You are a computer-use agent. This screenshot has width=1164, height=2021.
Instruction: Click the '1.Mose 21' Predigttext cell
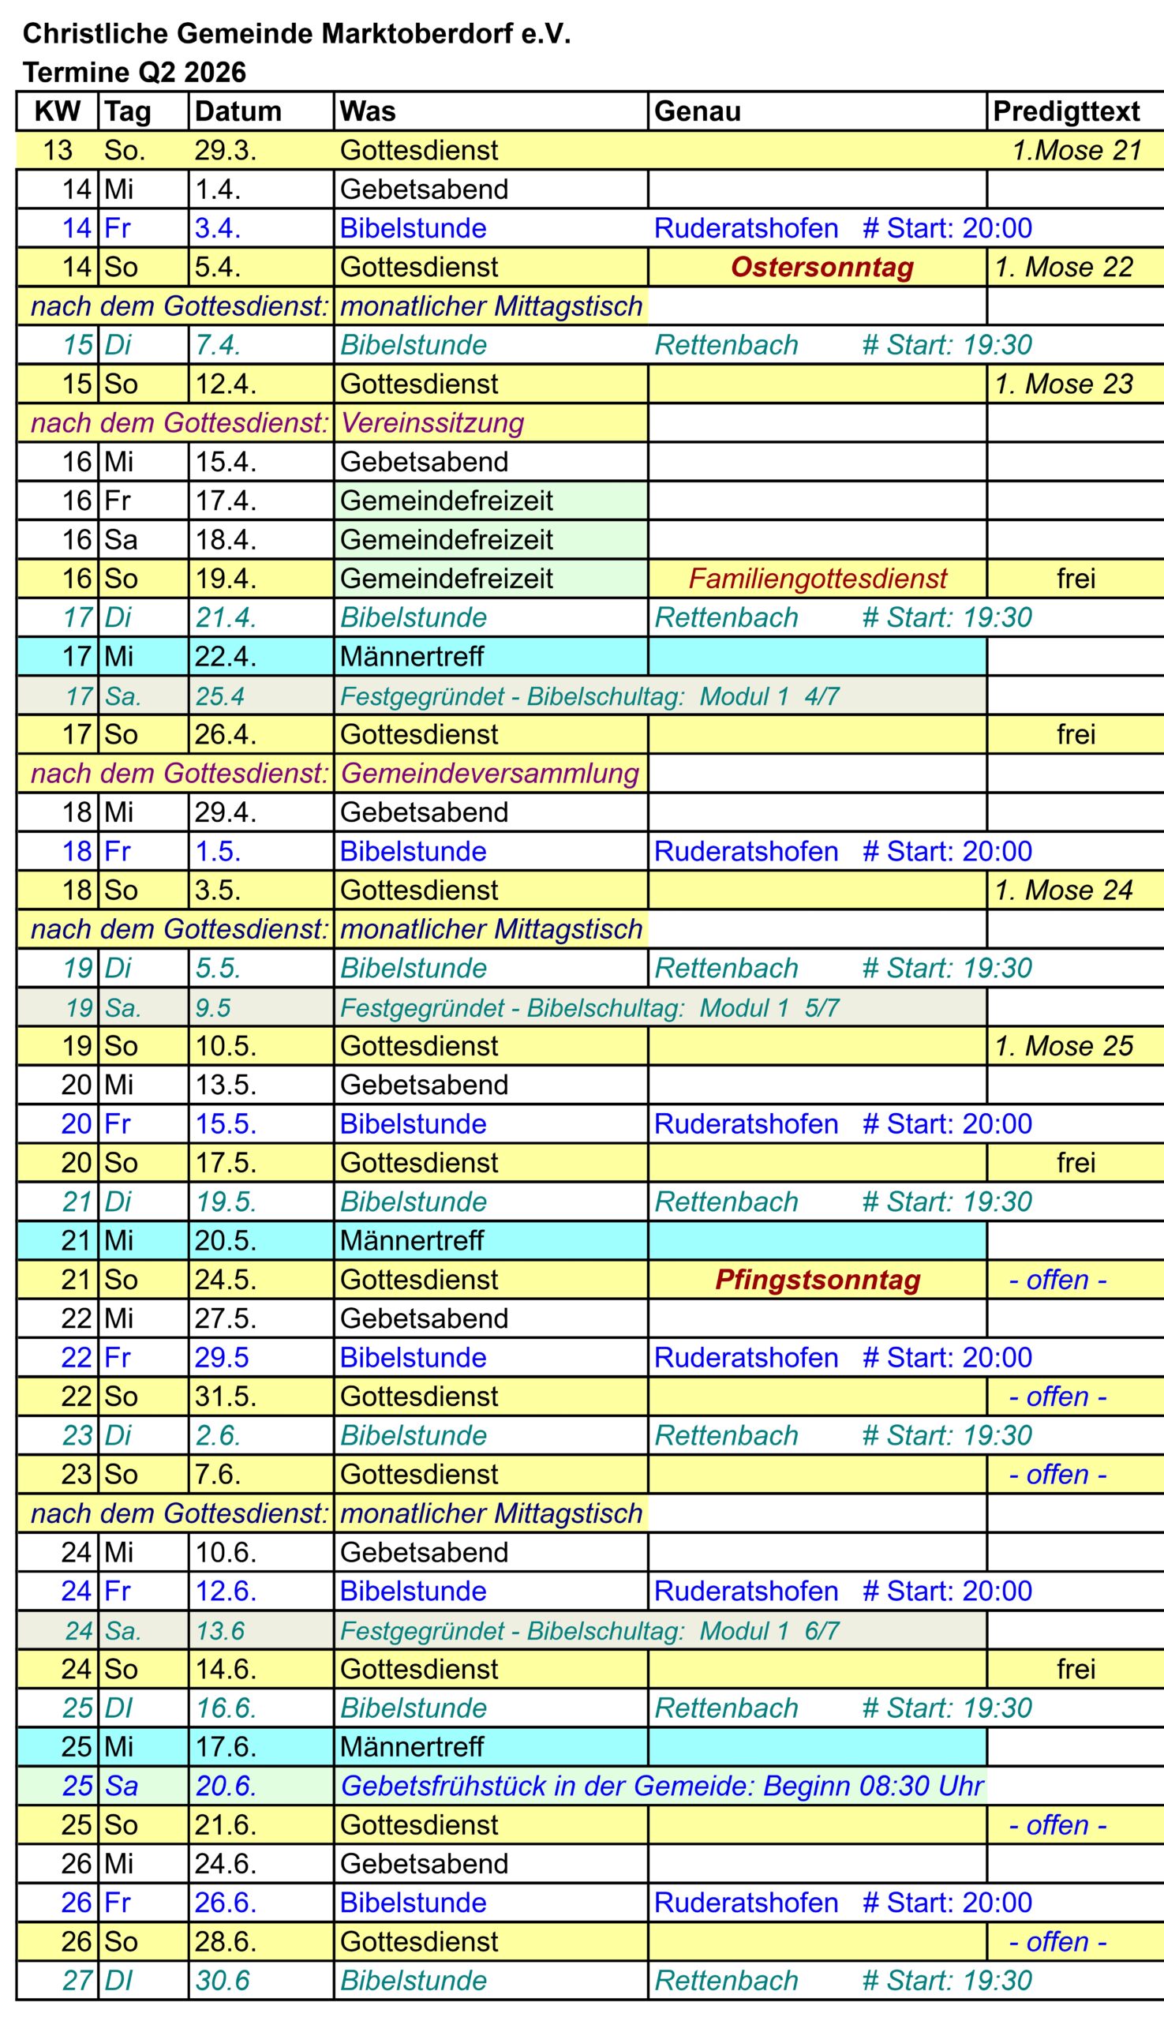1076,150
